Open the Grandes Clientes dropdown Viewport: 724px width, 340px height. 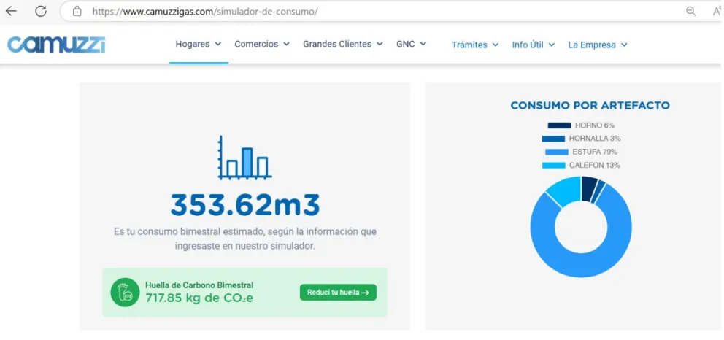tap(342, 45)
